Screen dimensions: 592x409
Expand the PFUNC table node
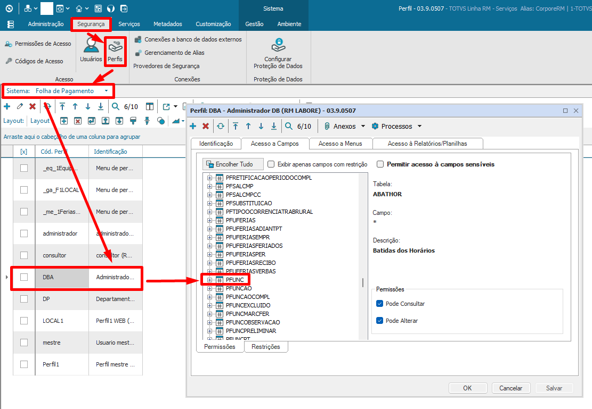coord(209,280)
